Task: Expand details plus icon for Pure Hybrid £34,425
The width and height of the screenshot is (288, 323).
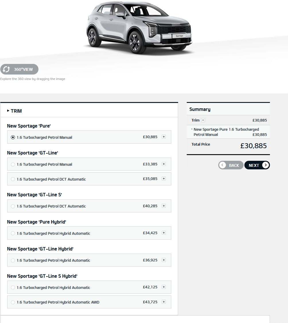Action: tap(164, 233)
